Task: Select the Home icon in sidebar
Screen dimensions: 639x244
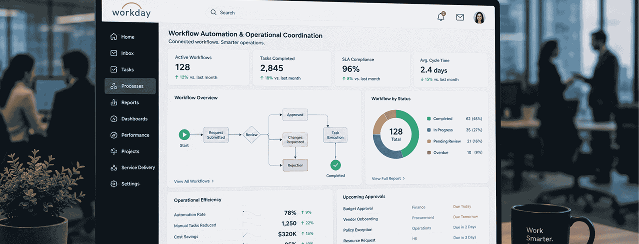Action: tap(114, 36)
